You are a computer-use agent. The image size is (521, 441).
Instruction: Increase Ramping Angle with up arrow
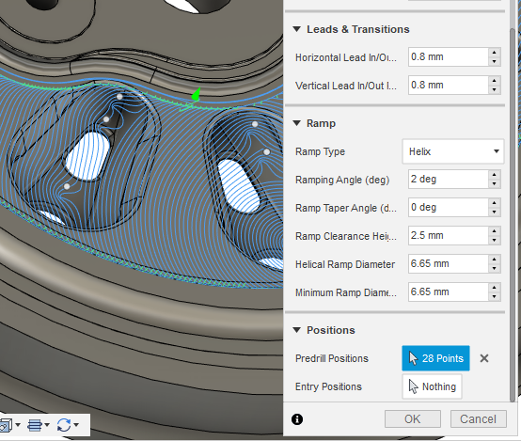[495, 175]
